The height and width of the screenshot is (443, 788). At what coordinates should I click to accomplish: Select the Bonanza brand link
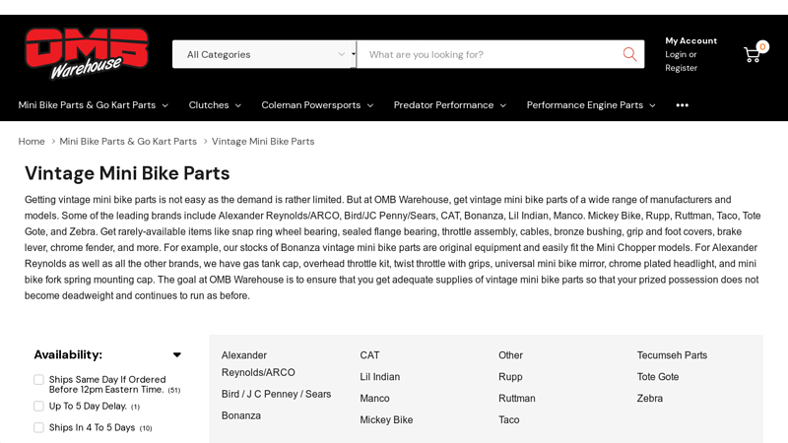point(241,415)
